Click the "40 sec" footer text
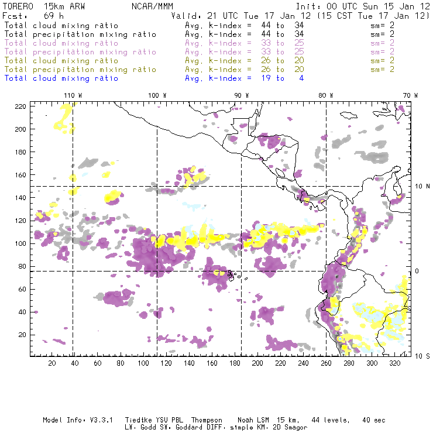Viewport: 433px width, 433px height. click(x=374, y=420)
